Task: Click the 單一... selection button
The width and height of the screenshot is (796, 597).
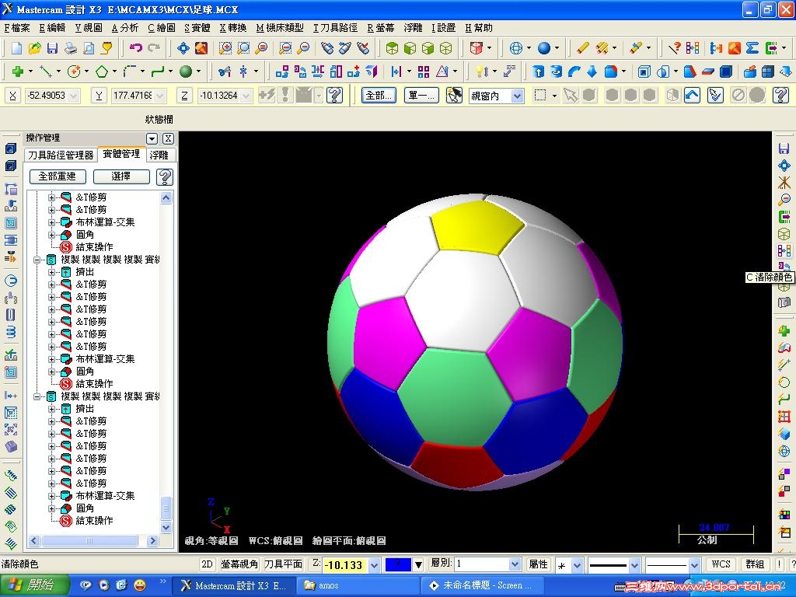Action: point(421,95)
